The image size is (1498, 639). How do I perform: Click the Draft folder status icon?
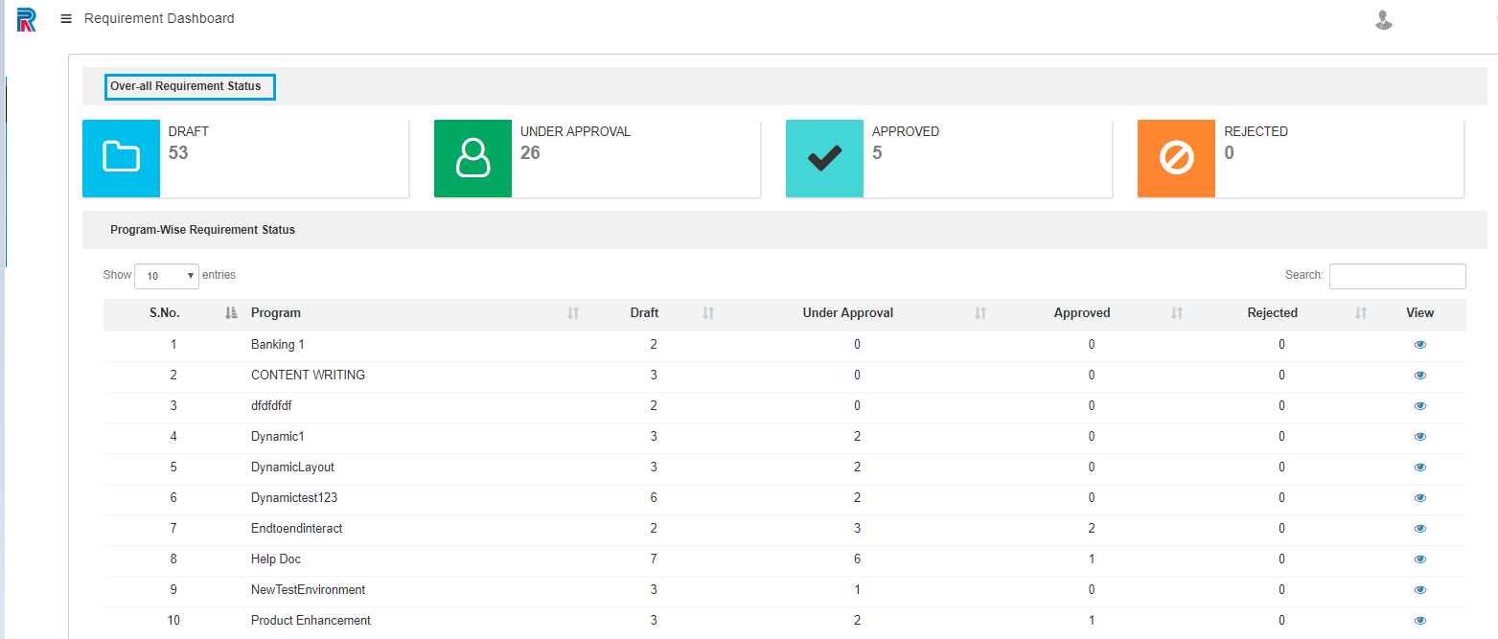pyautogui.click(x=120, y=158)
